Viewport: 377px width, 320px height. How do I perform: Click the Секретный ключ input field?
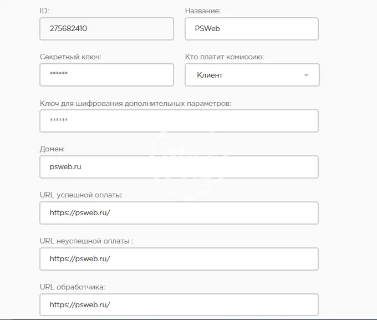106,75
